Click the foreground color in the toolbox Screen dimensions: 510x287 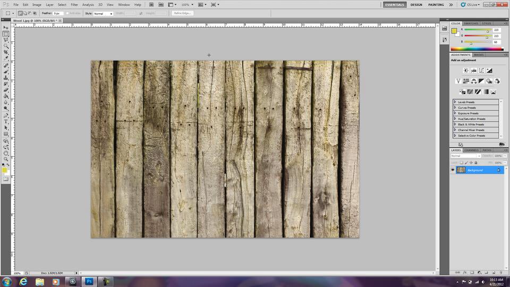pyautogui.click(x=5, y=170)
